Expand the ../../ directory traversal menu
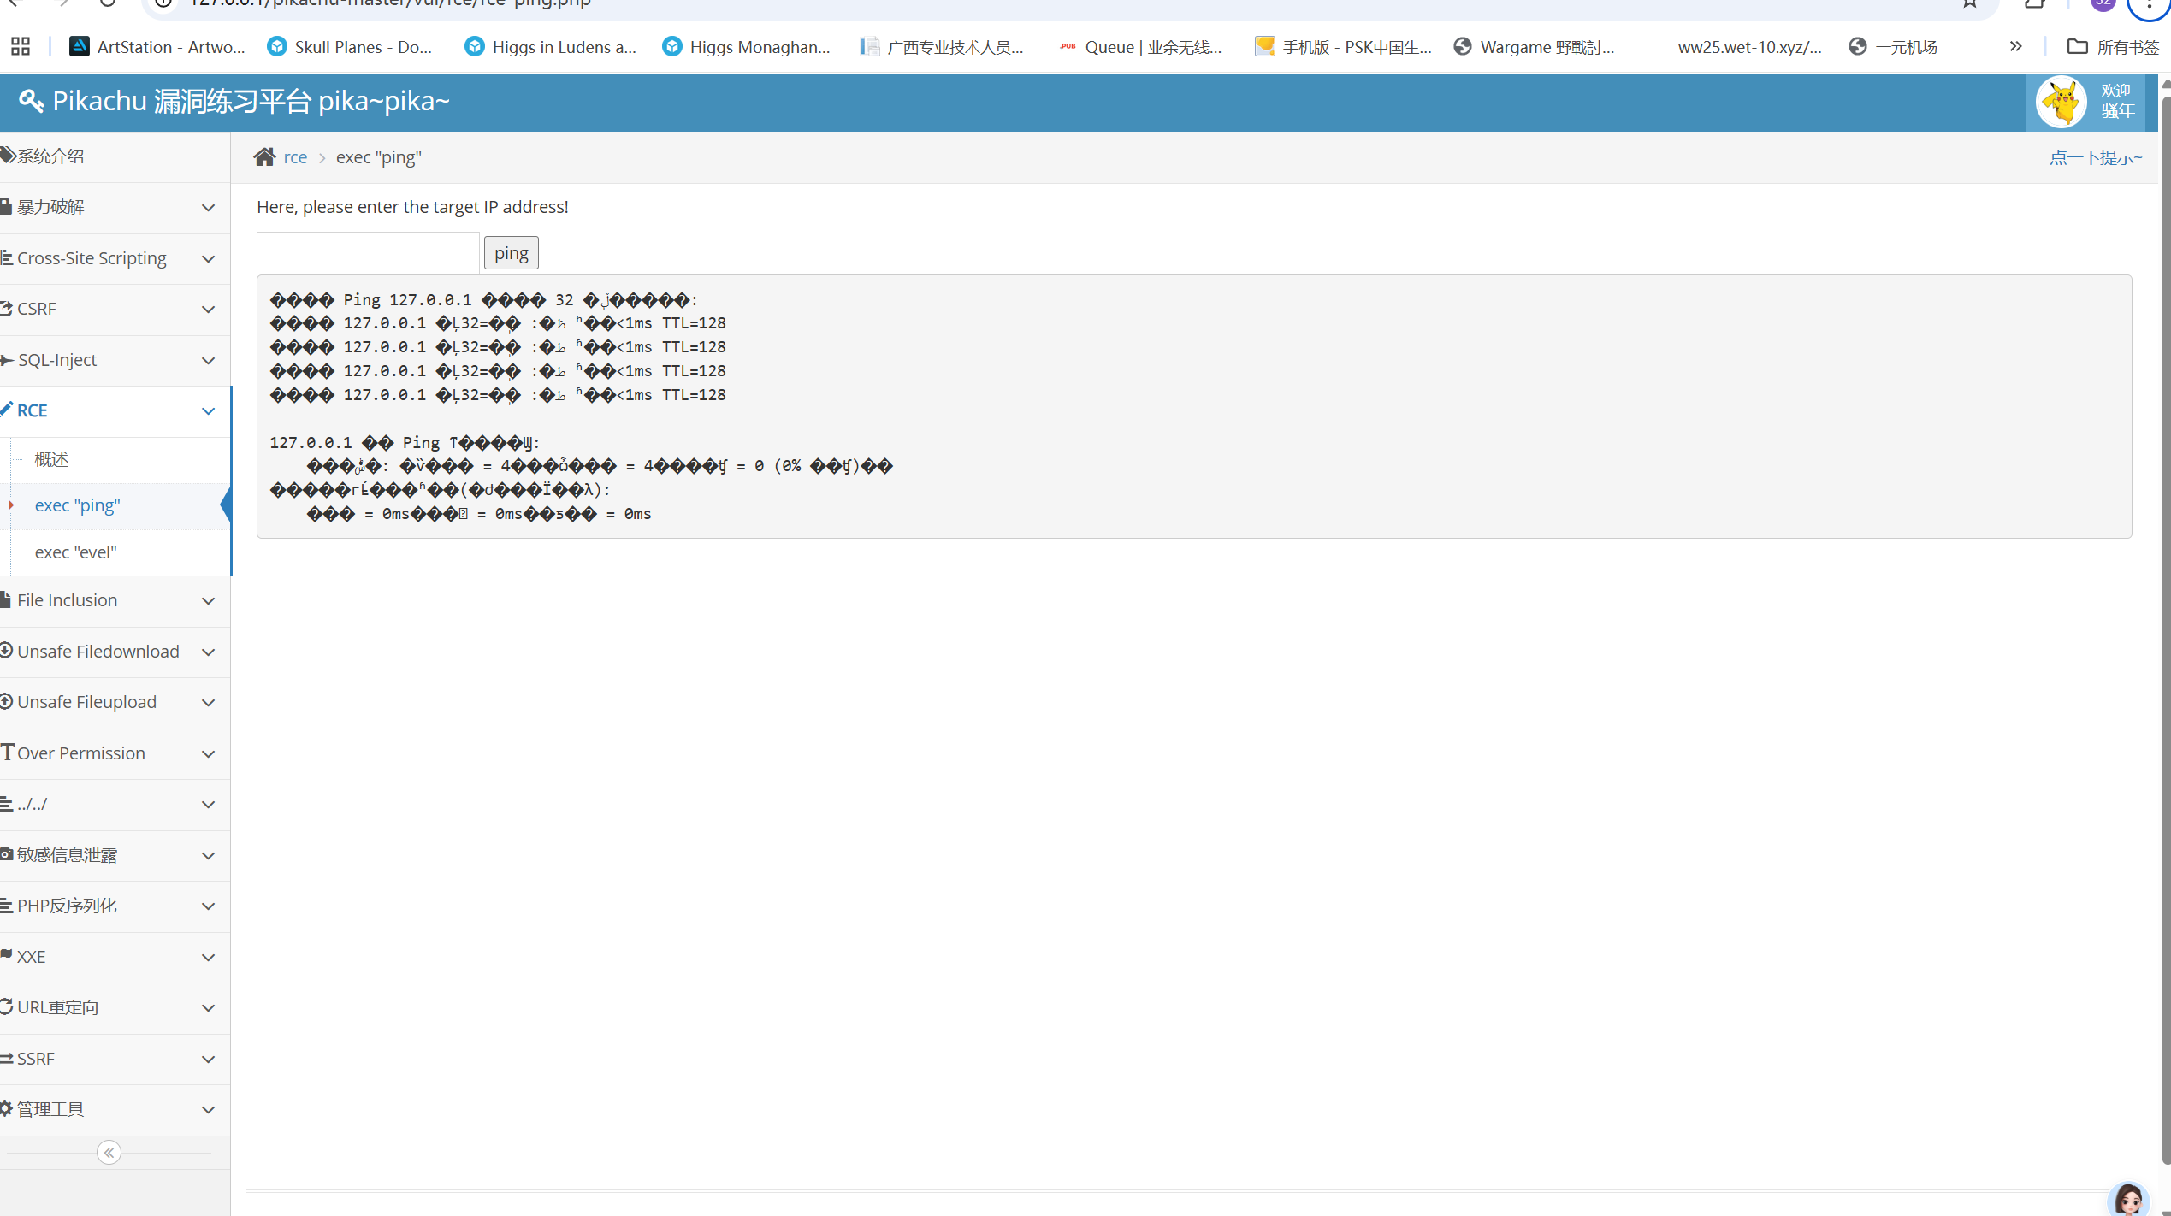Viewport: 2171px width, 1216px height. [115, 804]
